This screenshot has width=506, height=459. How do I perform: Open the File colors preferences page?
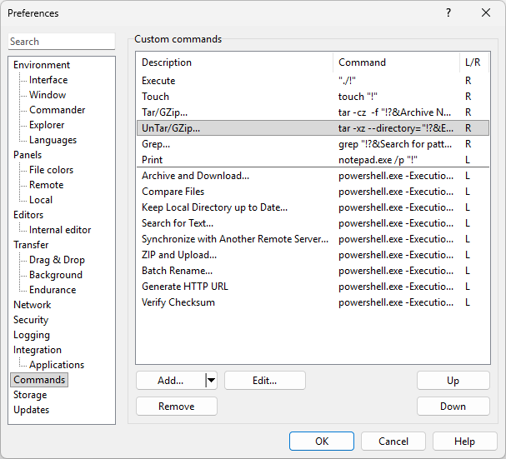coord(51,170)
